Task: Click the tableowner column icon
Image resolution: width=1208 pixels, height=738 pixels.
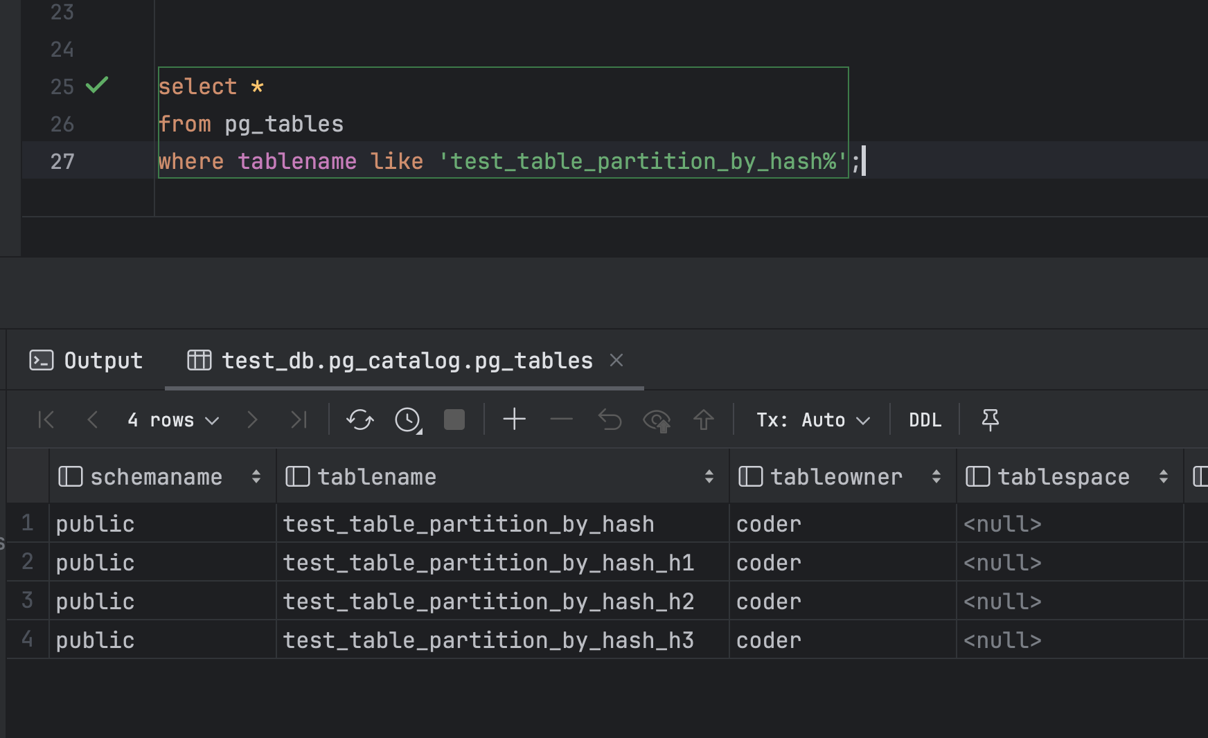Action: click(x=751, y=476)
